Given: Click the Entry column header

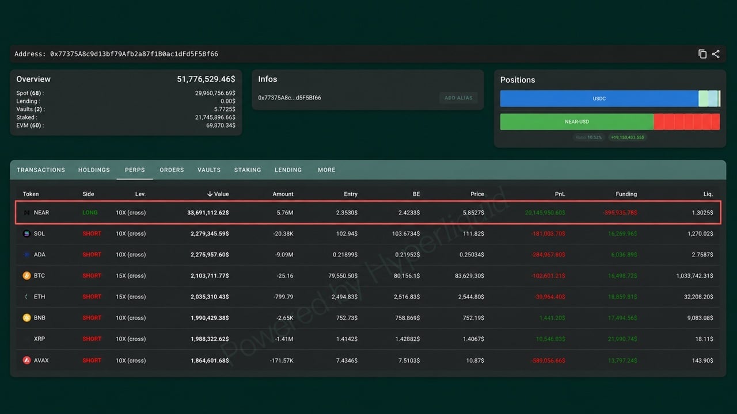Looking at the screenshot, I should pyautogui.click(x=351, y=194).
